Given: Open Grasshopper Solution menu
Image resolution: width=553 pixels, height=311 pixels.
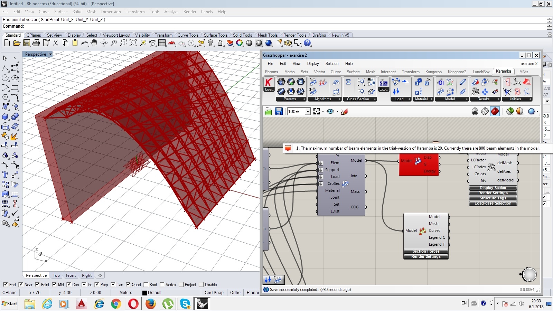Looking at the screenshot, I should click(x=332, y=64).
